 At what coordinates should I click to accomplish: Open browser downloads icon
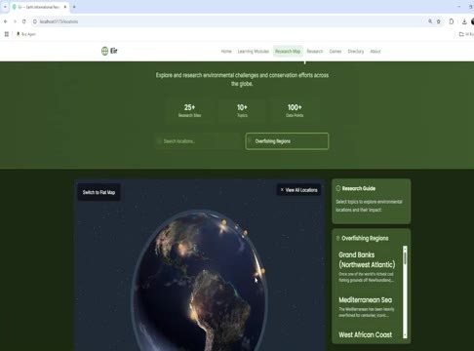(464, 21)
